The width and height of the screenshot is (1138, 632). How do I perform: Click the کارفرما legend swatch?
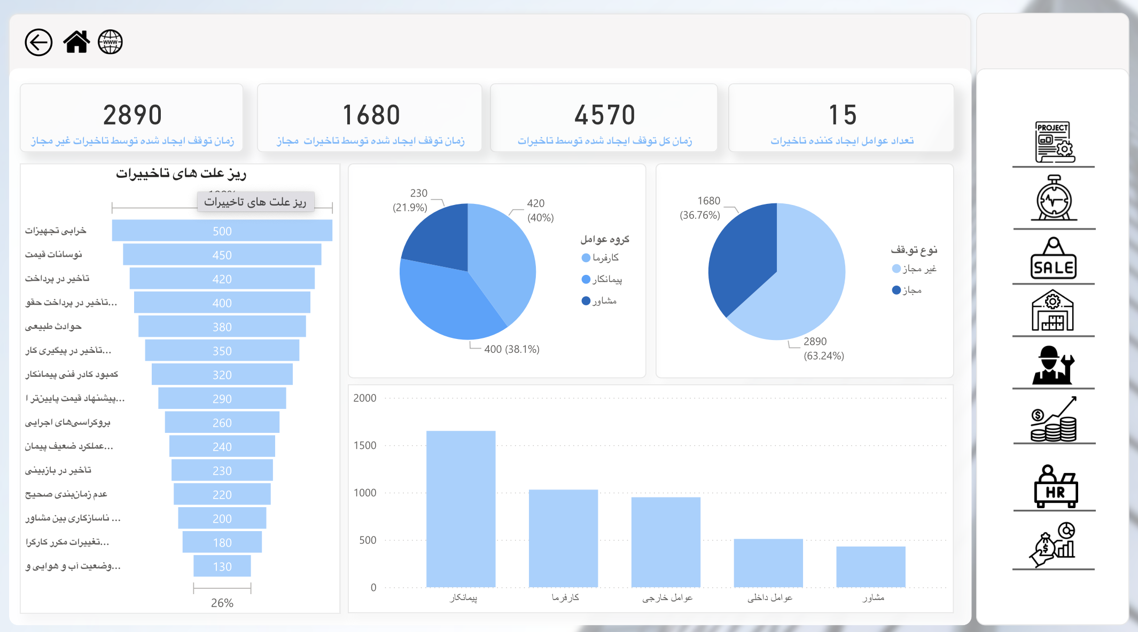[586, 258]
